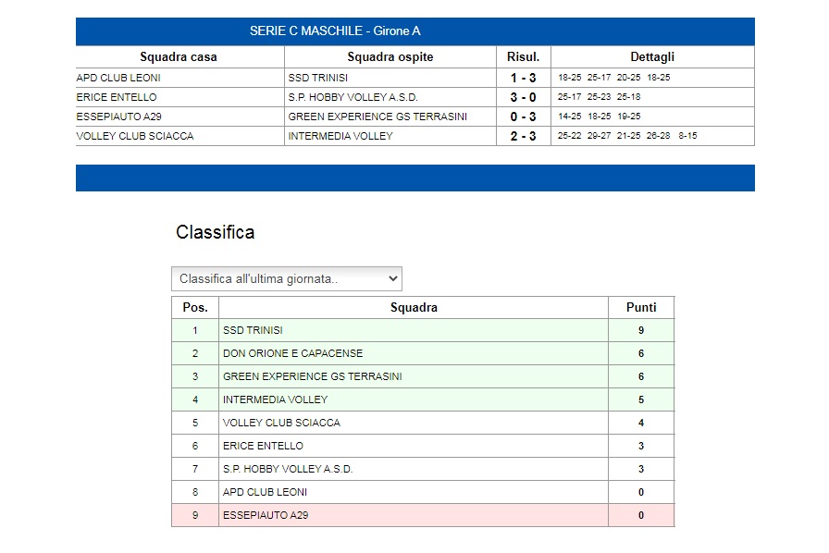Select ERICE ENTELLO in the standings
The image size is (829, 553).
coord(263,447)
